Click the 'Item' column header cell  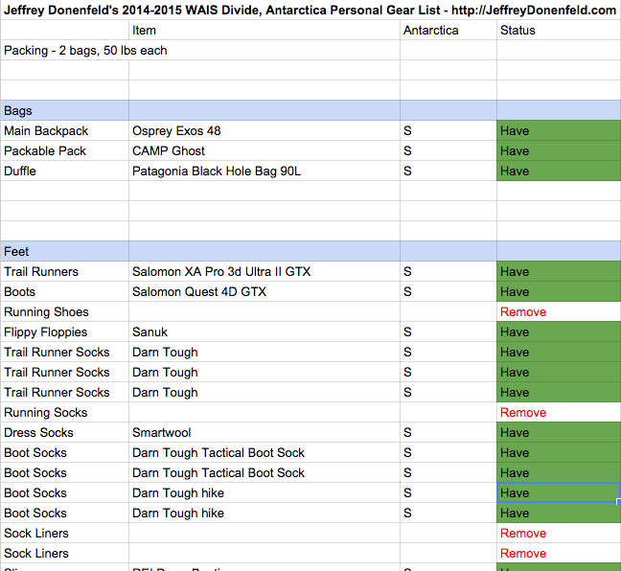[x=264, y=30]
